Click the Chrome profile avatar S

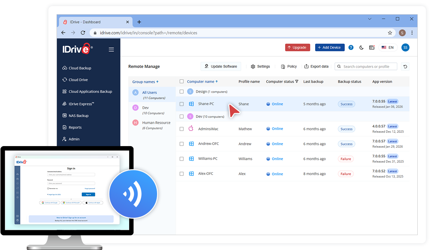[x=402, y=33]
